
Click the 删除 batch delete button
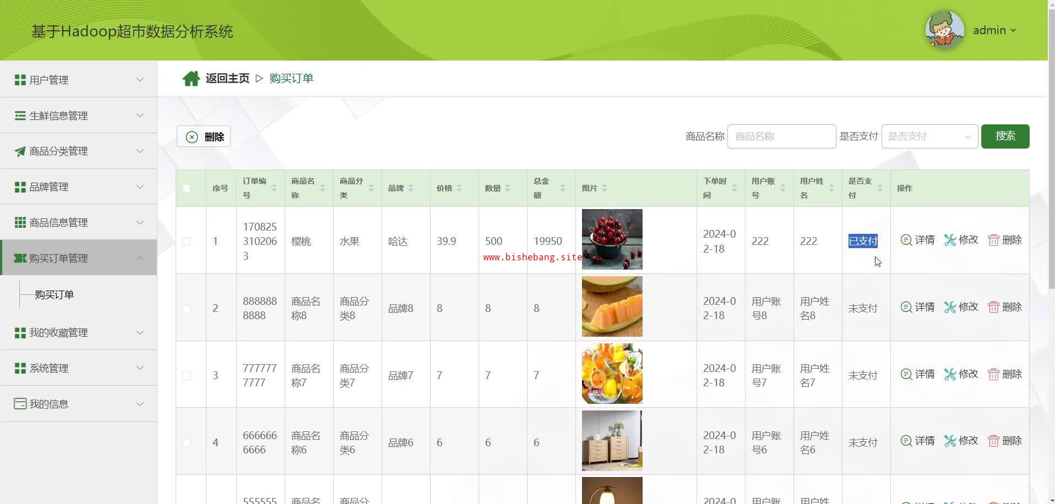(x=204, y=136)
